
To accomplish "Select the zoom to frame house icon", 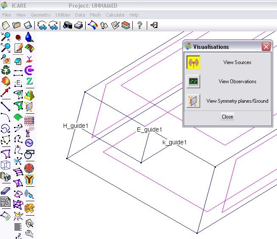I will (6, 59).
